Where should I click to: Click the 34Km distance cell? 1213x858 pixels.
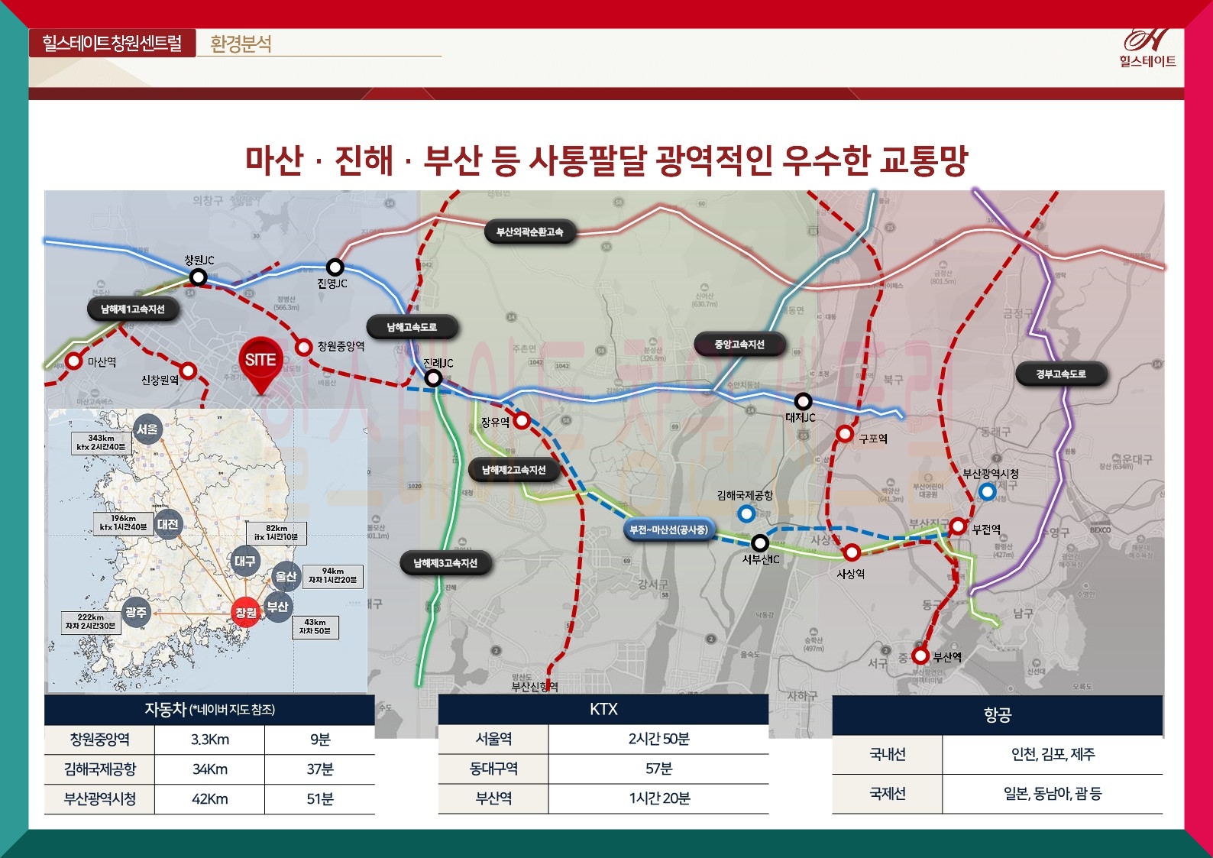pyautogui.click(x=210, y=769)
